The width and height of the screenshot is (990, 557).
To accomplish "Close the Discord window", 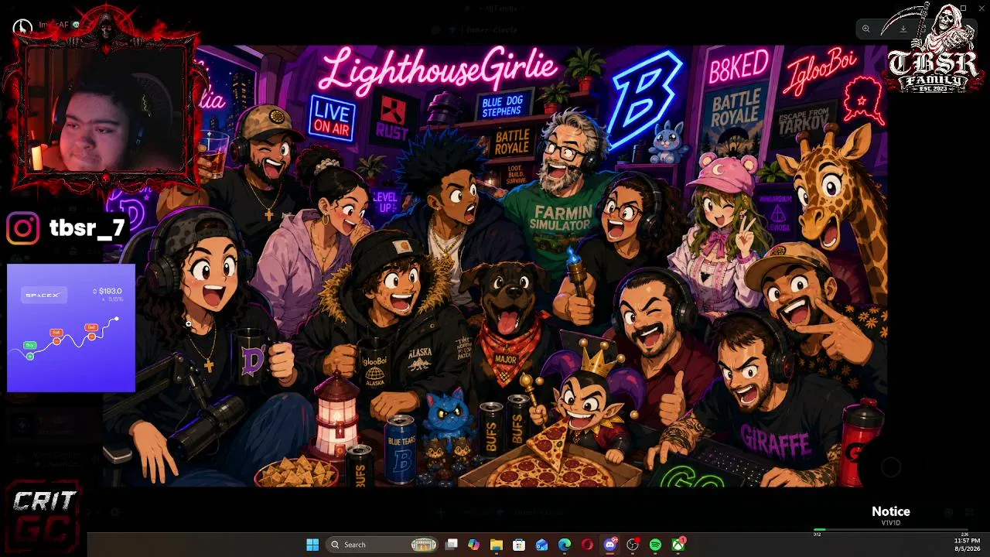I will click(982, 8).
